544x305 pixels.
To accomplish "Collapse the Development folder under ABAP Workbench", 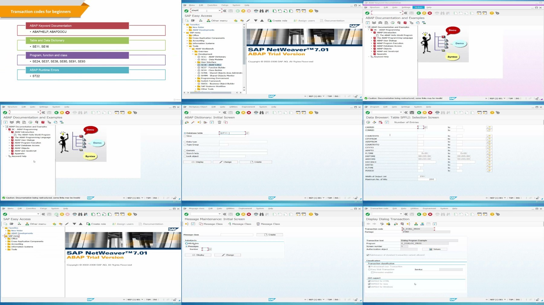I will point(193,54).
